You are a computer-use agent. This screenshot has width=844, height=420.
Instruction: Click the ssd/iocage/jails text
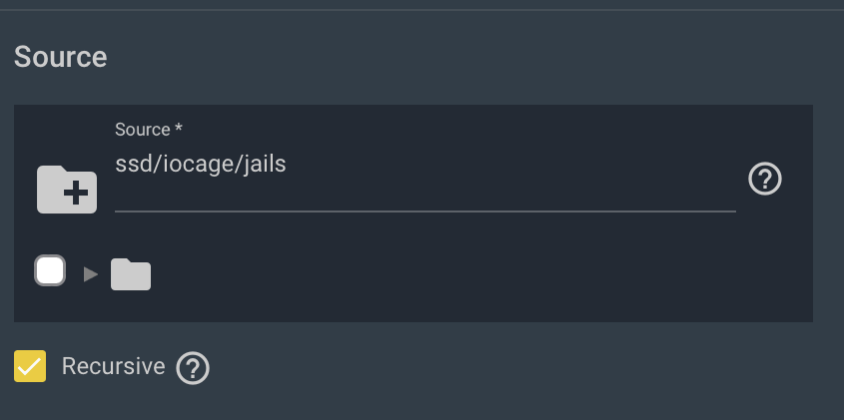200,164
